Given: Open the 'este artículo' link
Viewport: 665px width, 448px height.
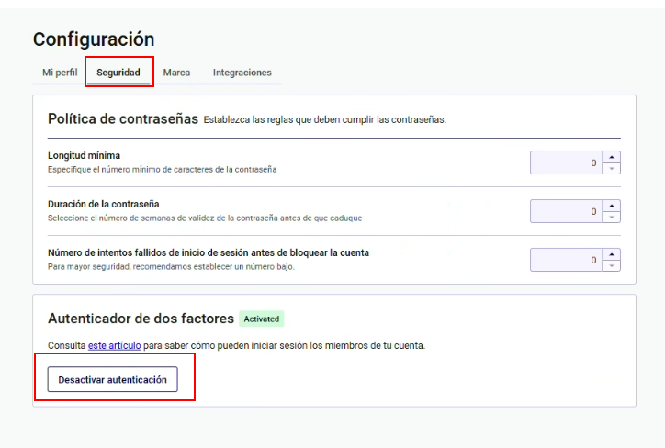Looking at the screenshot, I should coord(112,345).
